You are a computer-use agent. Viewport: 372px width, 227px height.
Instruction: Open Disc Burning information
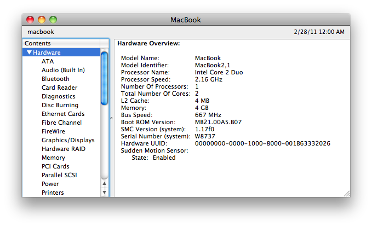60,105
